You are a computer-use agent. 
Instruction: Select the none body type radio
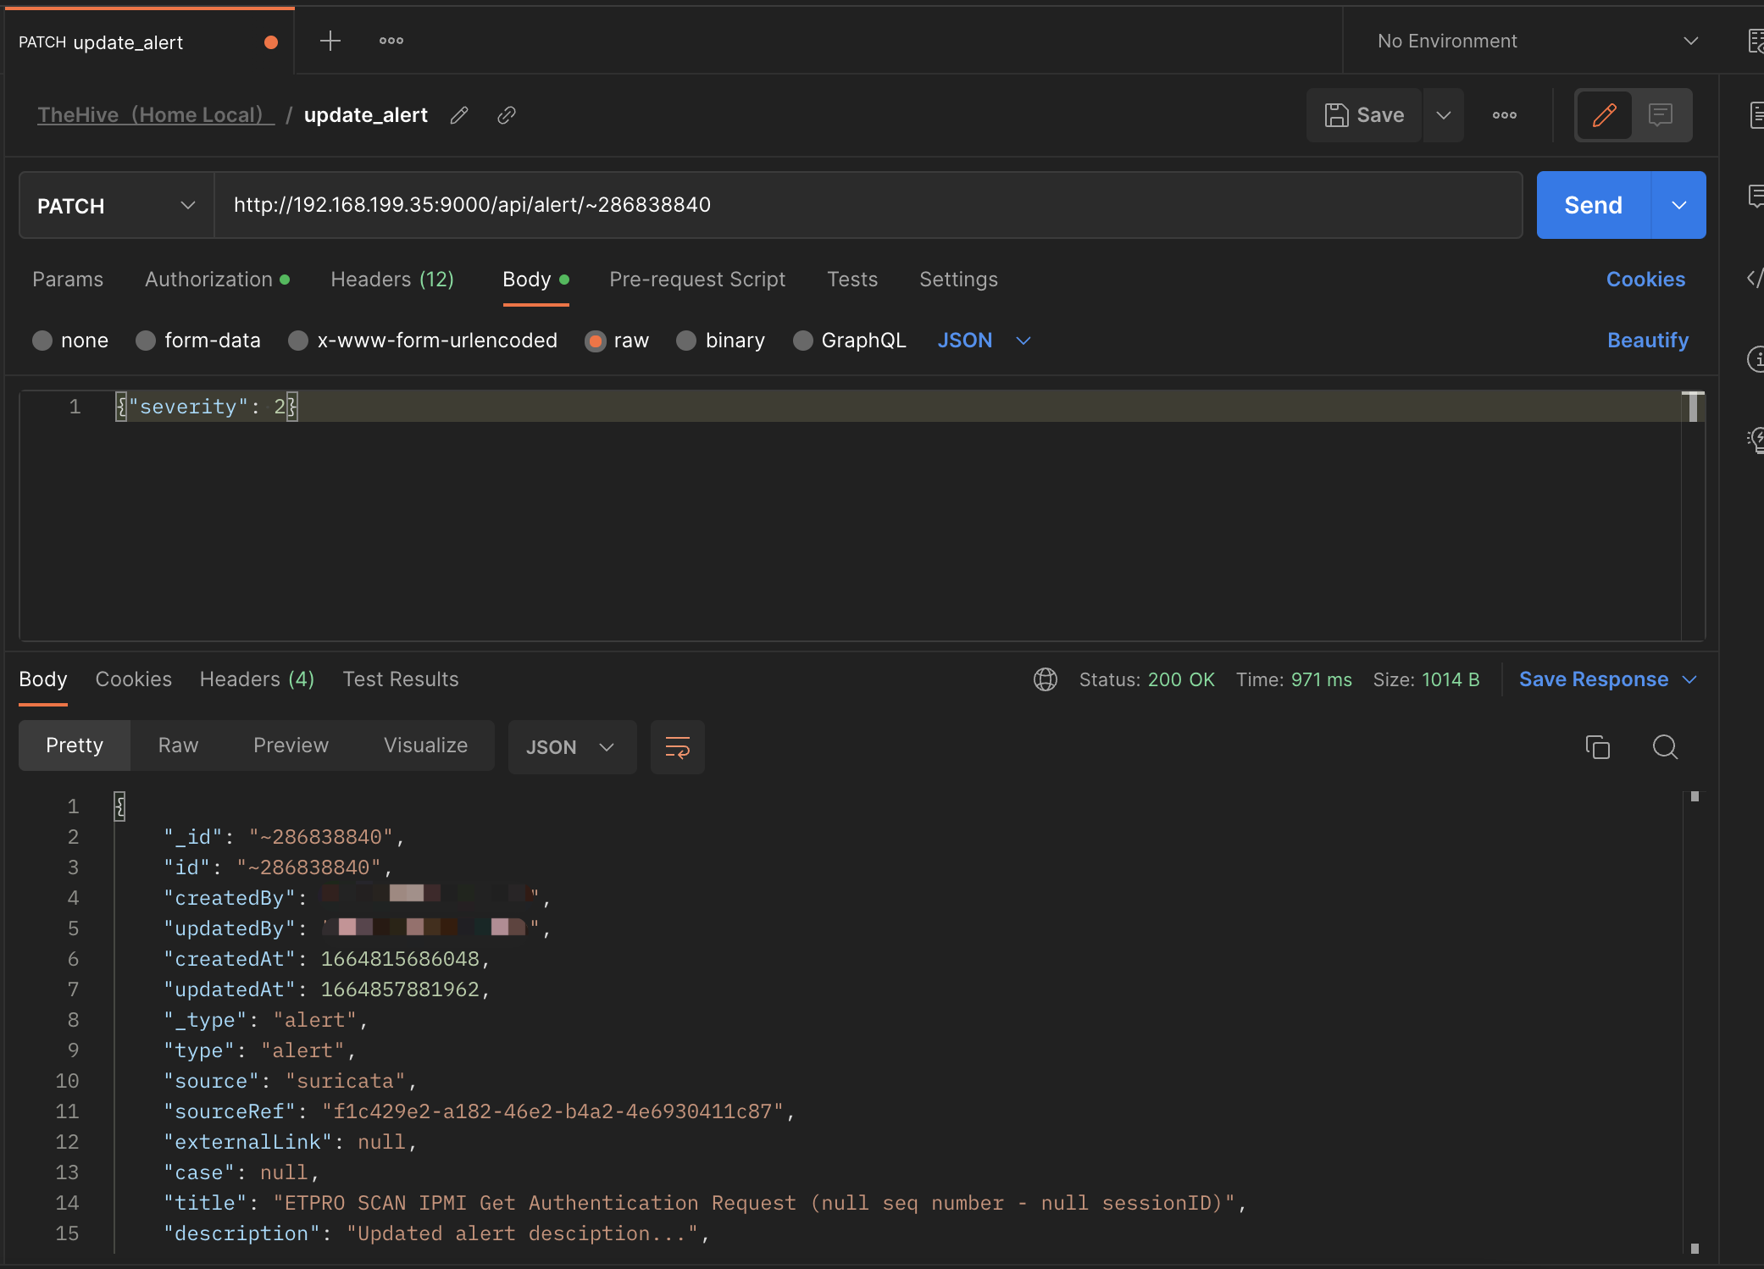pyautogui.click(x=42, y=341)
